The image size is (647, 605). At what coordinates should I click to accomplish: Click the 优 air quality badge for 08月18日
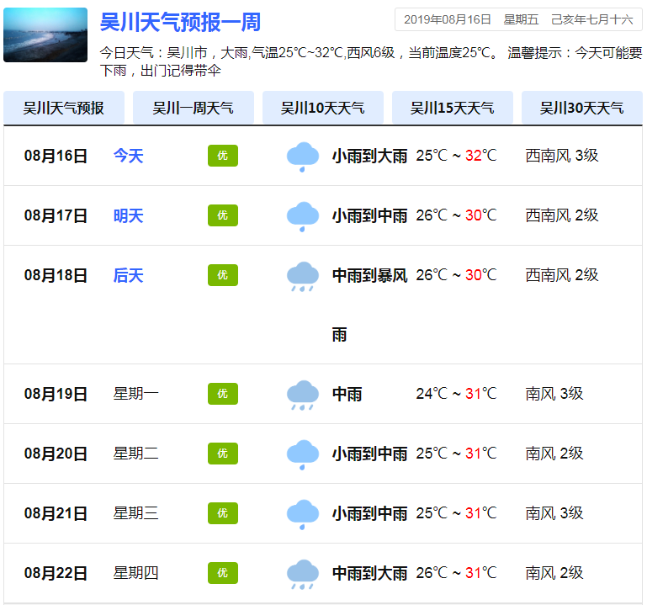pos(223,275)
